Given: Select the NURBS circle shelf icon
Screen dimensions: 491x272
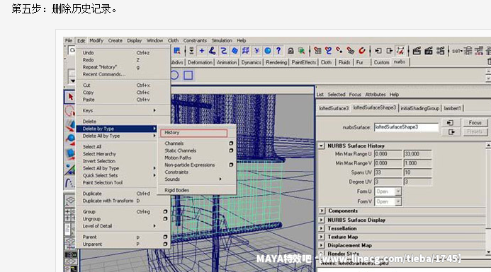Looking at the screenshot, I should (x=174, y=76).
